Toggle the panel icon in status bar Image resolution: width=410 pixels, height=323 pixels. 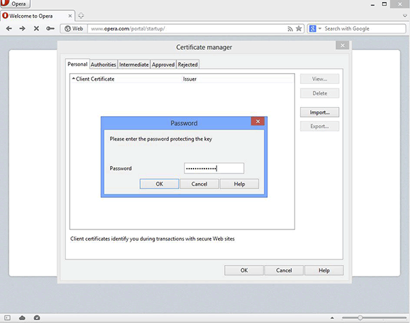coord(8,318)
